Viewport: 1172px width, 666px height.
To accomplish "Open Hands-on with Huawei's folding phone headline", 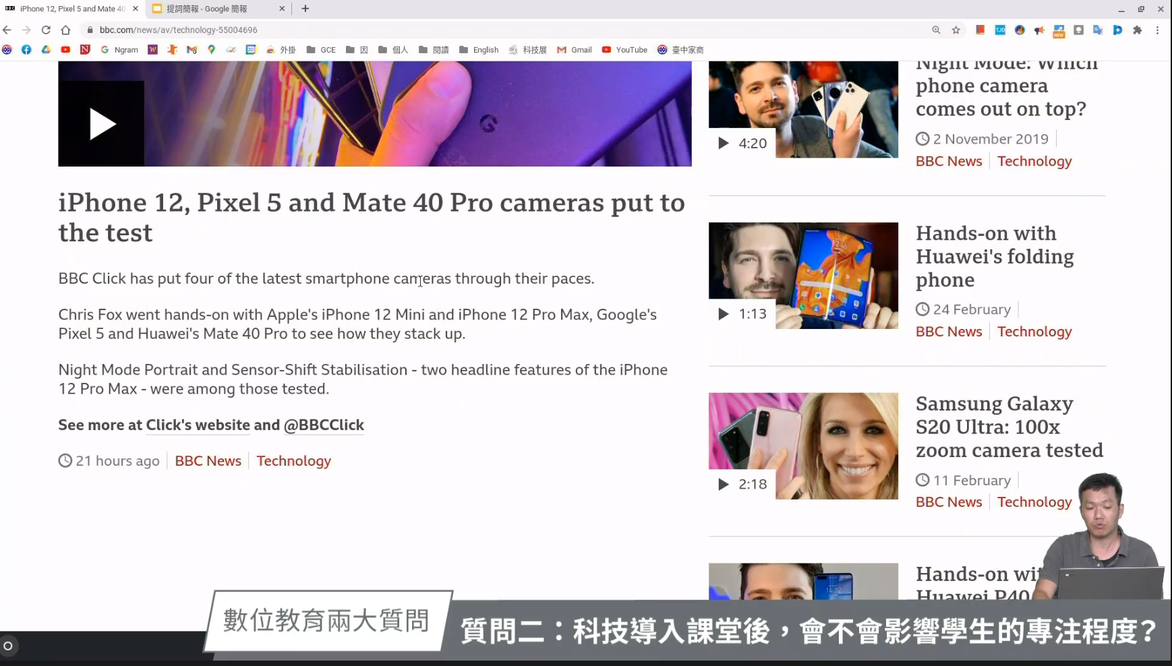I will (995, 256).
